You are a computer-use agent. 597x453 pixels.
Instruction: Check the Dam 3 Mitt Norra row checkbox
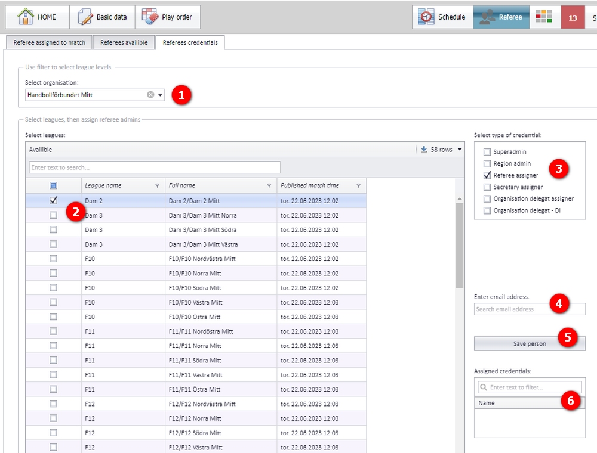click(53, 215)
